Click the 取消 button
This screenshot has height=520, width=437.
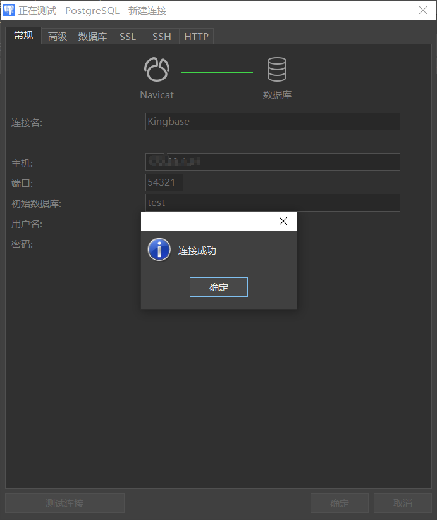[x=403, y=503]
